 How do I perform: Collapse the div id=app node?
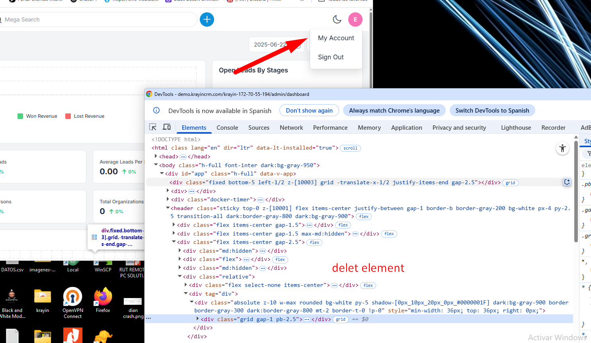pyautogui.click(x=162, y=173)
